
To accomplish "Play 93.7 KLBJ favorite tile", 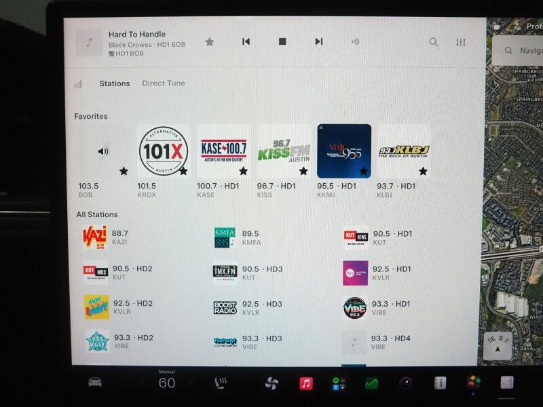I will (x=404, y=151).
